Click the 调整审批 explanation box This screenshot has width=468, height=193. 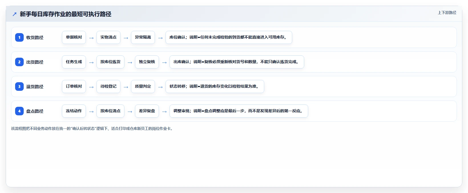(x=239, y=111)
